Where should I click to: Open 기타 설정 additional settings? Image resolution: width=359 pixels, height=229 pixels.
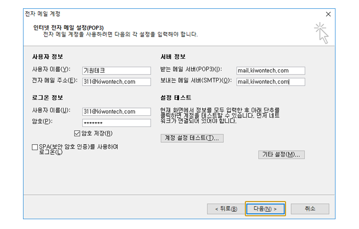281,154
